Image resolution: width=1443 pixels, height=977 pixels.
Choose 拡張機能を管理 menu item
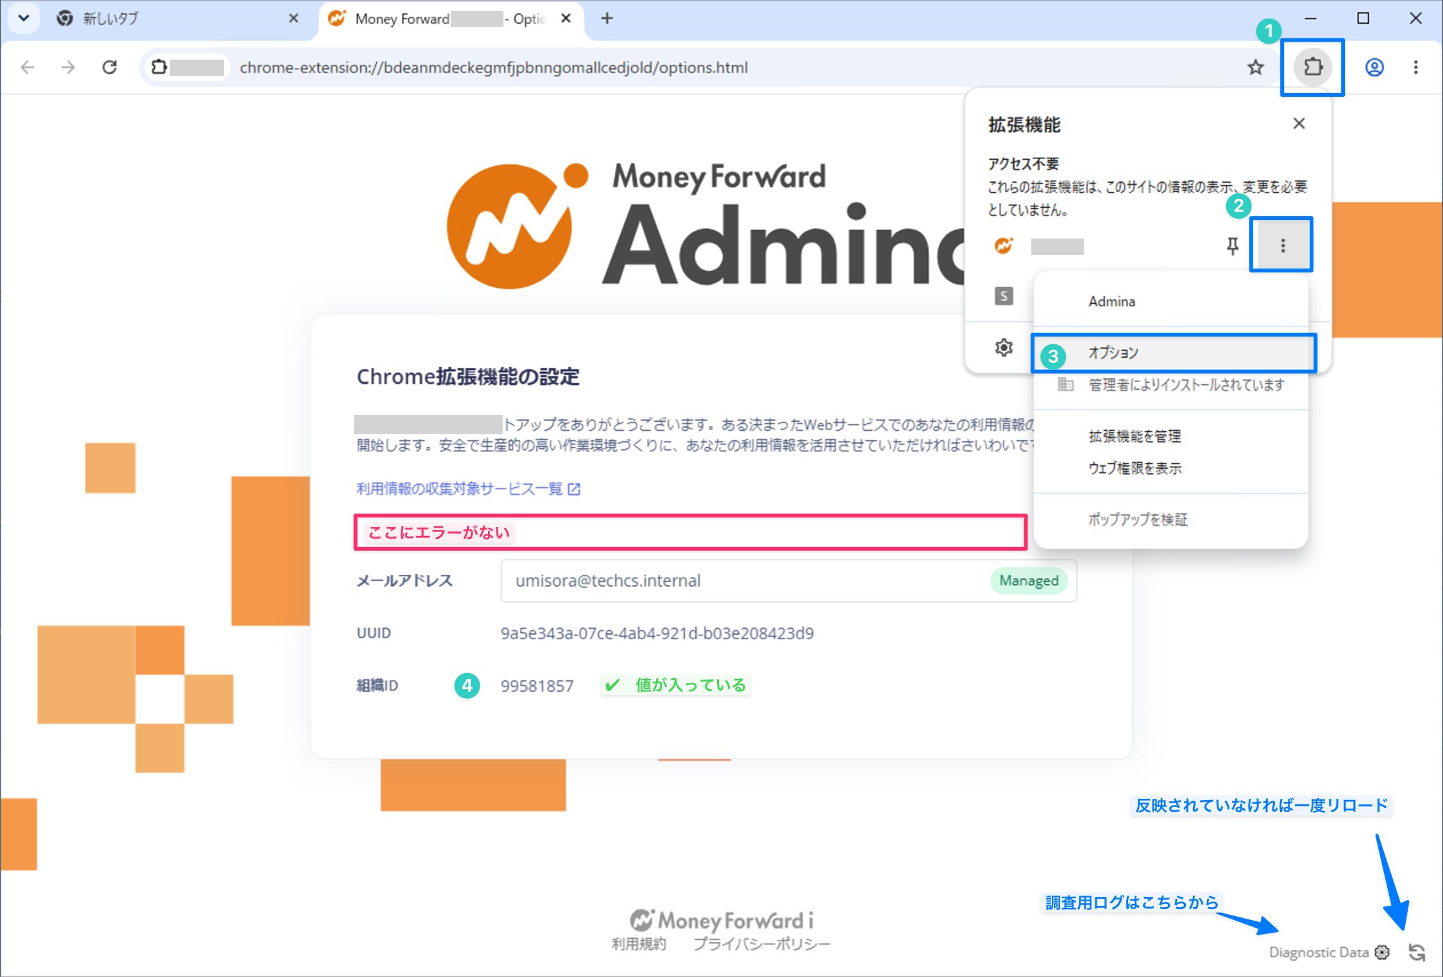[1171, 437]
